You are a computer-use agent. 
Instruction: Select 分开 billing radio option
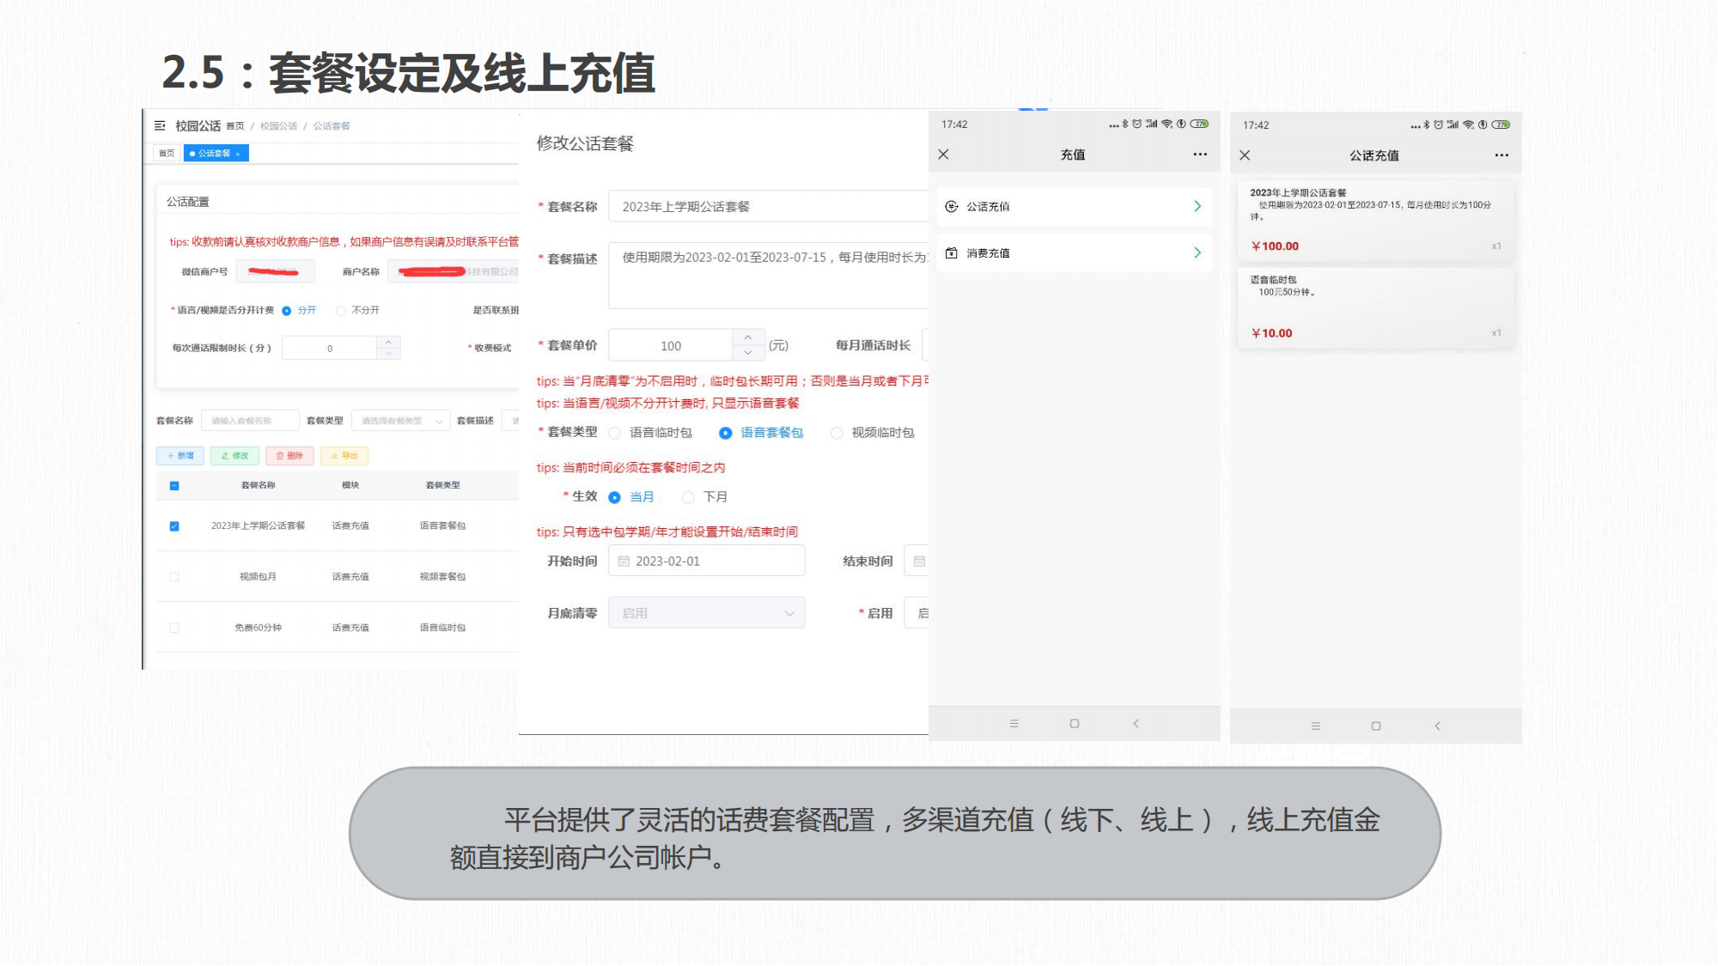click(x=299, y=310)
